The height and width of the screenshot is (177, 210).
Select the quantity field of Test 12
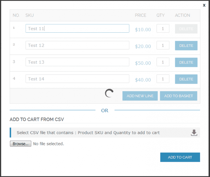(163, 45)
